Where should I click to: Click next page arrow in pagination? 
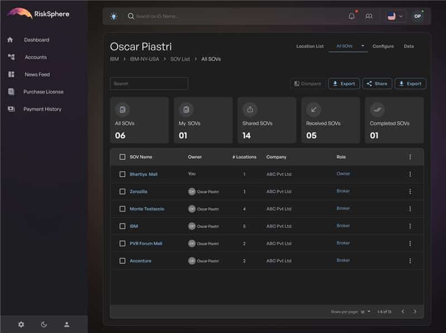click(415, 311)
